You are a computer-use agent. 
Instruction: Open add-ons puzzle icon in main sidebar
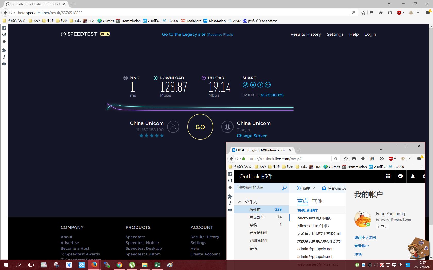click(4, 50)
